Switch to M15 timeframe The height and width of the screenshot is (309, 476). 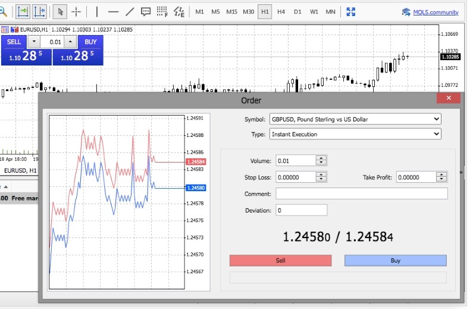tap(231, 12)
